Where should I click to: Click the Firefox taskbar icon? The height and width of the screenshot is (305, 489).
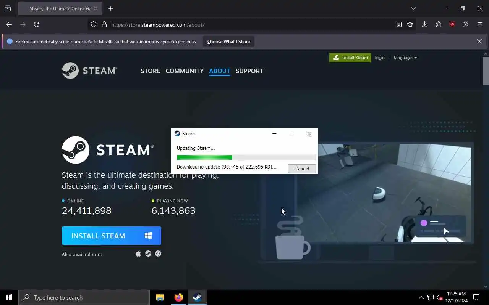(178, 297)
